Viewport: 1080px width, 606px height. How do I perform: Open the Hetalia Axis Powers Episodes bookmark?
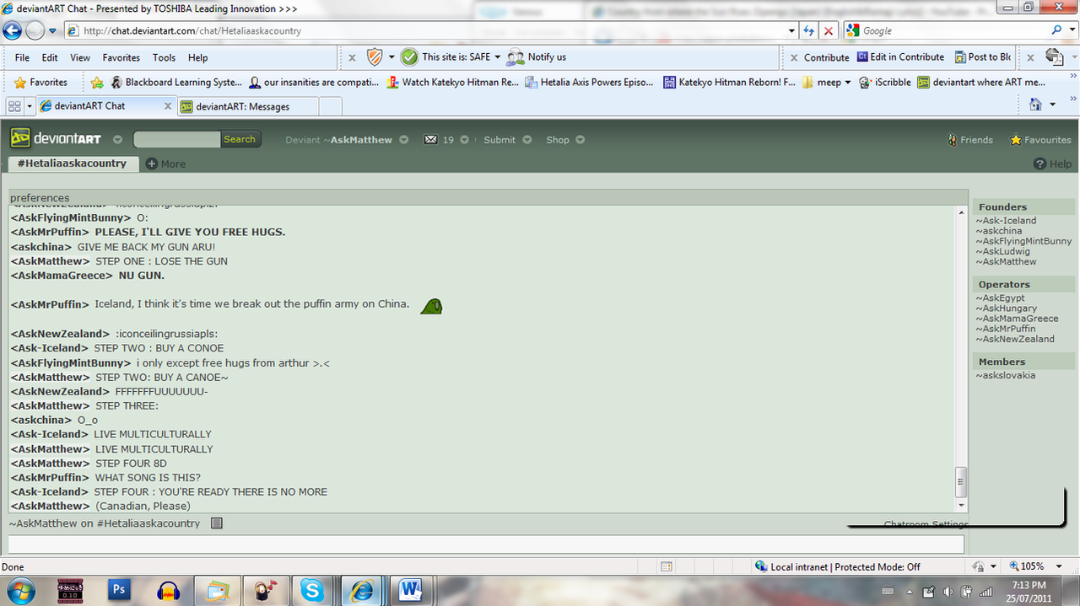click(589, 82)
